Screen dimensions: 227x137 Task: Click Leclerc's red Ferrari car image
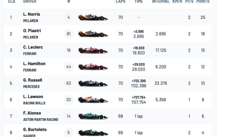tap(93, 50)
